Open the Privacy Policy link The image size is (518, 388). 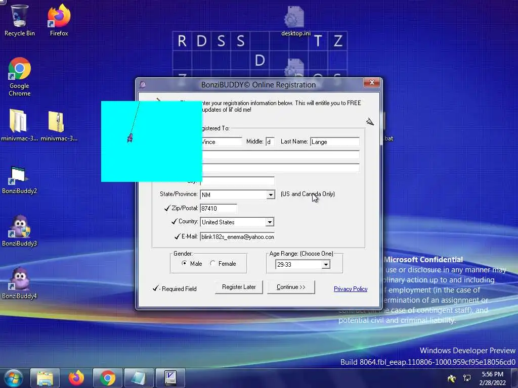351,288
